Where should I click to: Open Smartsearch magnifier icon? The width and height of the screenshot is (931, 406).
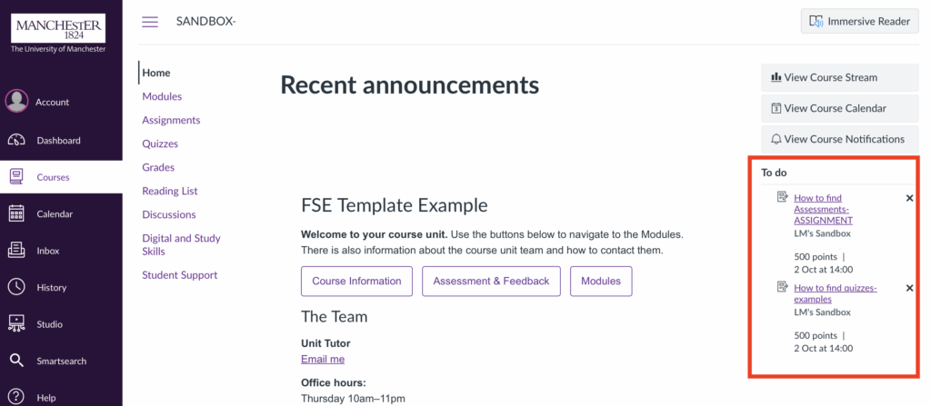tap(16, 361)
